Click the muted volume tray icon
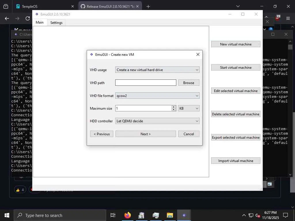Image resolution: width=295 pixels, height=221 pixels. tap(258, 215)
